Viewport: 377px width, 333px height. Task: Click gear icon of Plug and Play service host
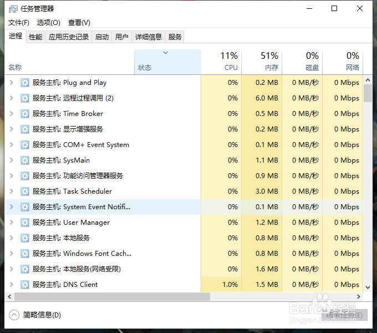tap(25, 83)
